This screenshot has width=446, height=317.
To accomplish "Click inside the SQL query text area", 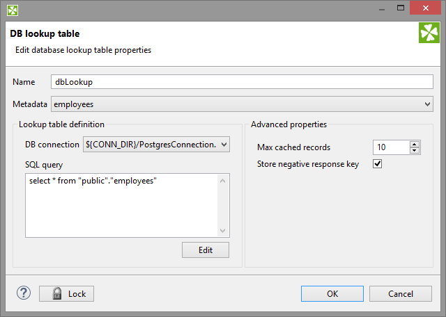I will tap(122, 205).
